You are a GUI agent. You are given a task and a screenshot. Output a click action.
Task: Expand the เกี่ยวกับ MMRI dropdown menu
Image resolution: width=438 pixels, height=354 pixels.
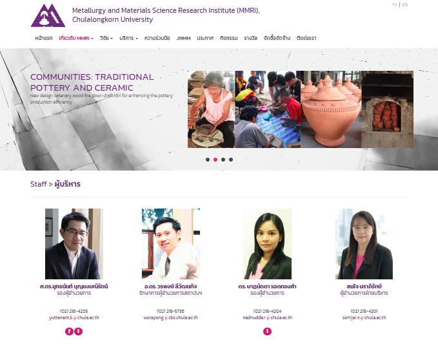click(76, 38)
